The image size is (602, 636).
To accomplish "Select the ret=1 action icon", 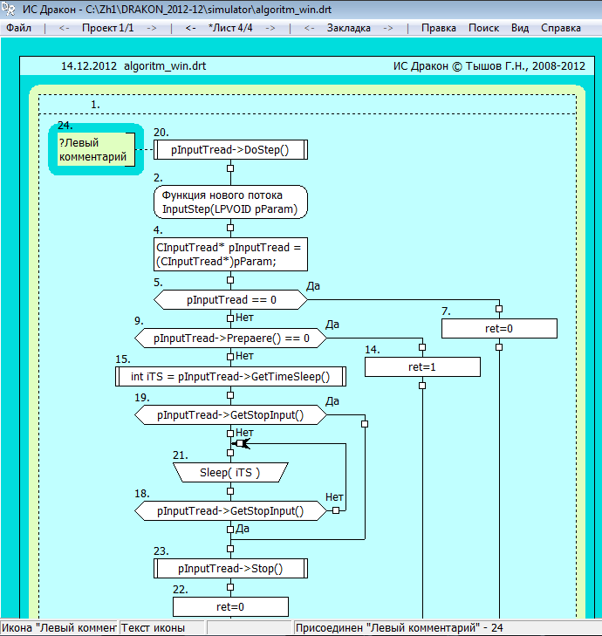I will point(422,367).
